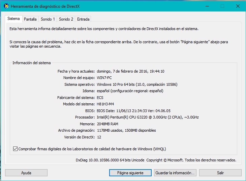Select the computer name WIN7-PC
The height and width of the screenshot is (181, 246).
click(x=104, y=78)
